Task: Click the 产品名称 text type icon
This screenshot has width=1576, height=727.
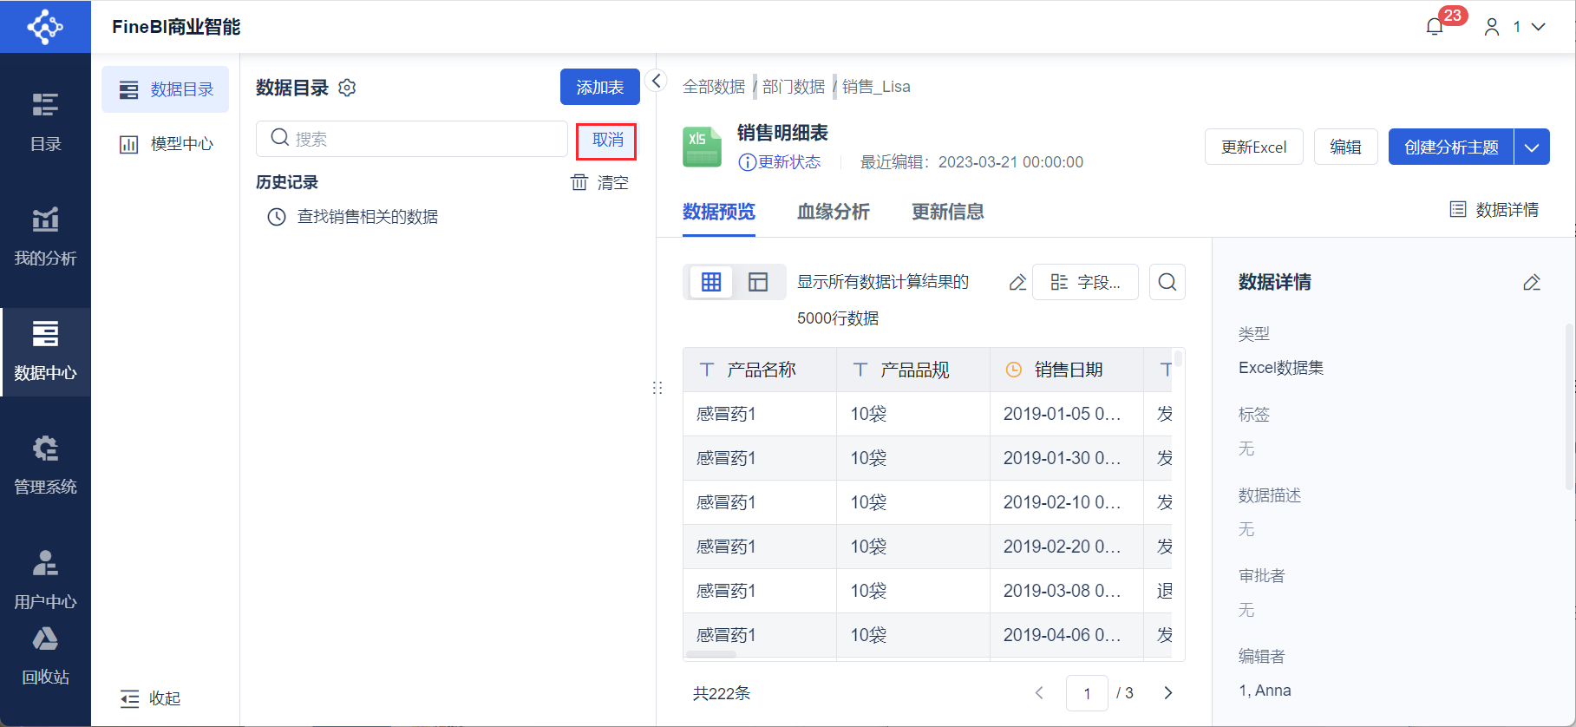Action: (707, 370)
